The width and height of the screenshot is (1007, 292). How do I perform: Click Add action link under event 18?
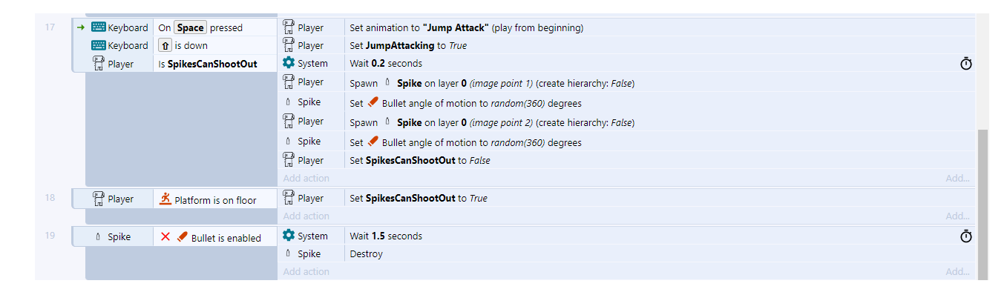pos(306,216)
